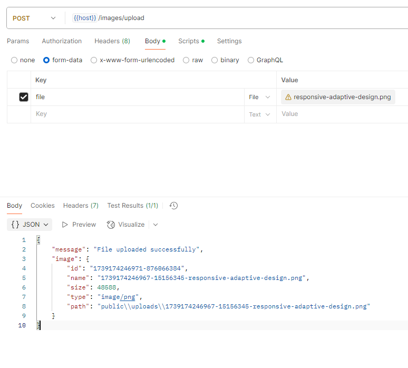Click the empty Key input field
Viewport: 408px width, 368px height.
coord(138,114)
